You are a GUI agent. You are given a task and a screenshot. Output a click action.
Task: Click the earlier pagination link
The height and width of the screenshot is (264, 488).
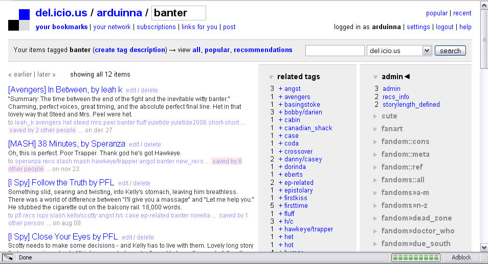click(20, 75)
